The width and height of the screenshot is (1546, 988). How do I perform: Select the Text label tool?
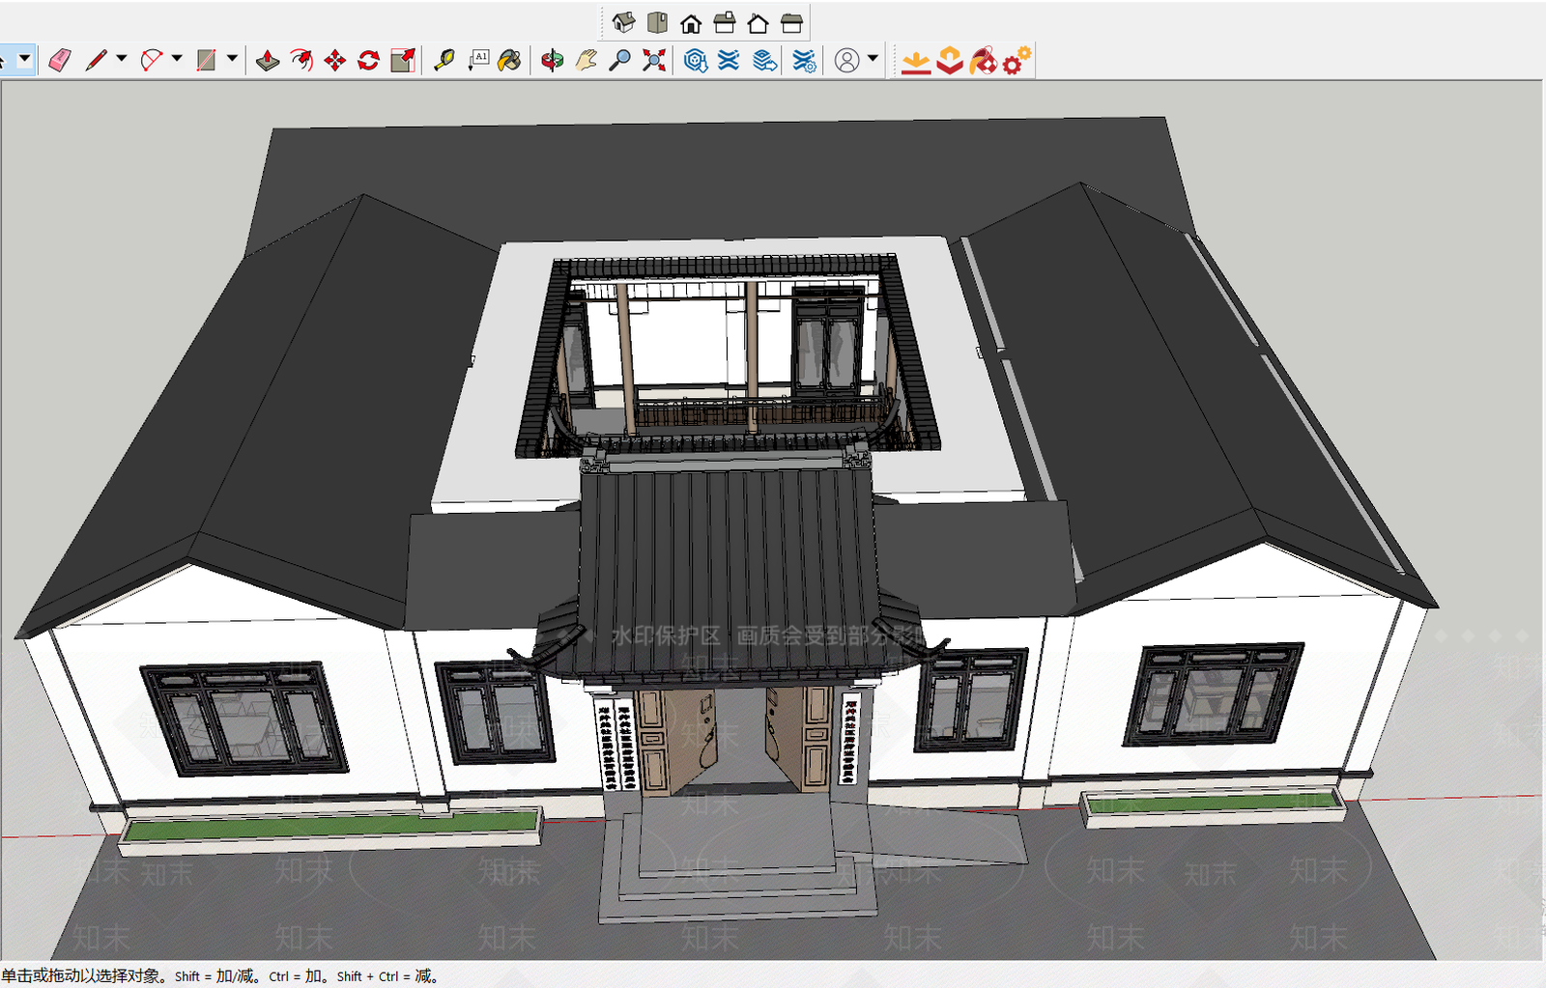point(478,61)
